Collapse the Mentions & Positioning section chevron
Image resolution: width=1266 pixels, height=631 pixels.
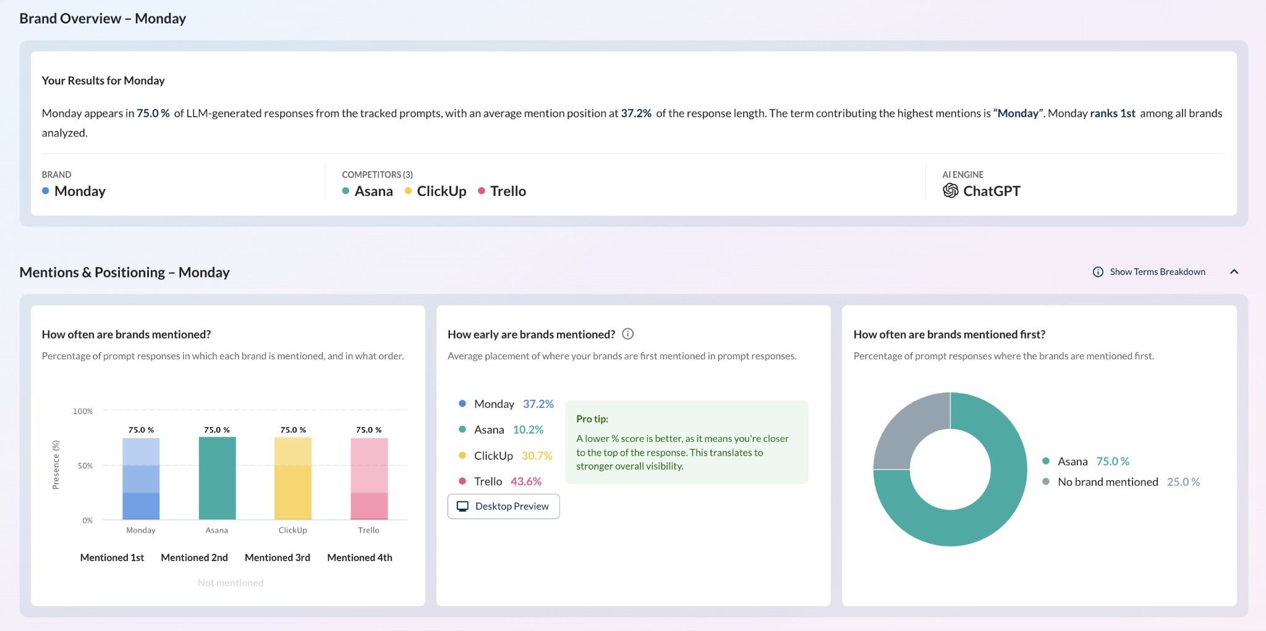click(1234, 272)
